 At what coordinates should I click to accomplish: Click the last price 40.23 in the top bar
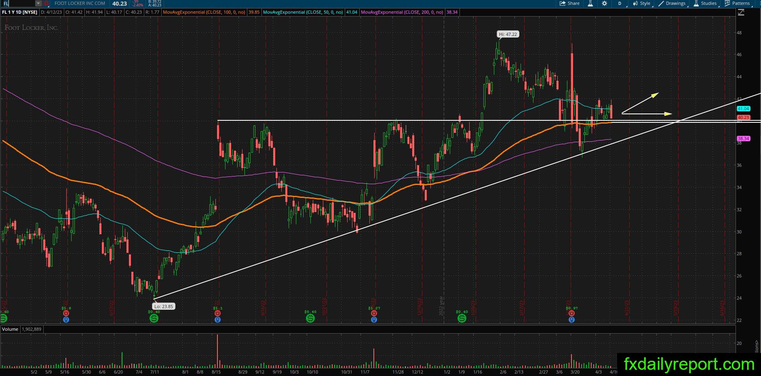tap(120, 4)
